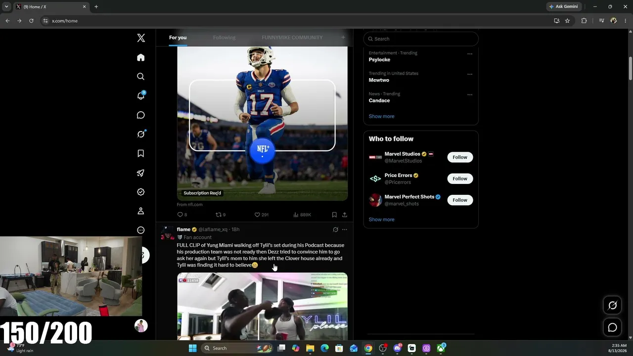Reply to the NFL post
Screen dimensions: 633x356
pos(182,215)
